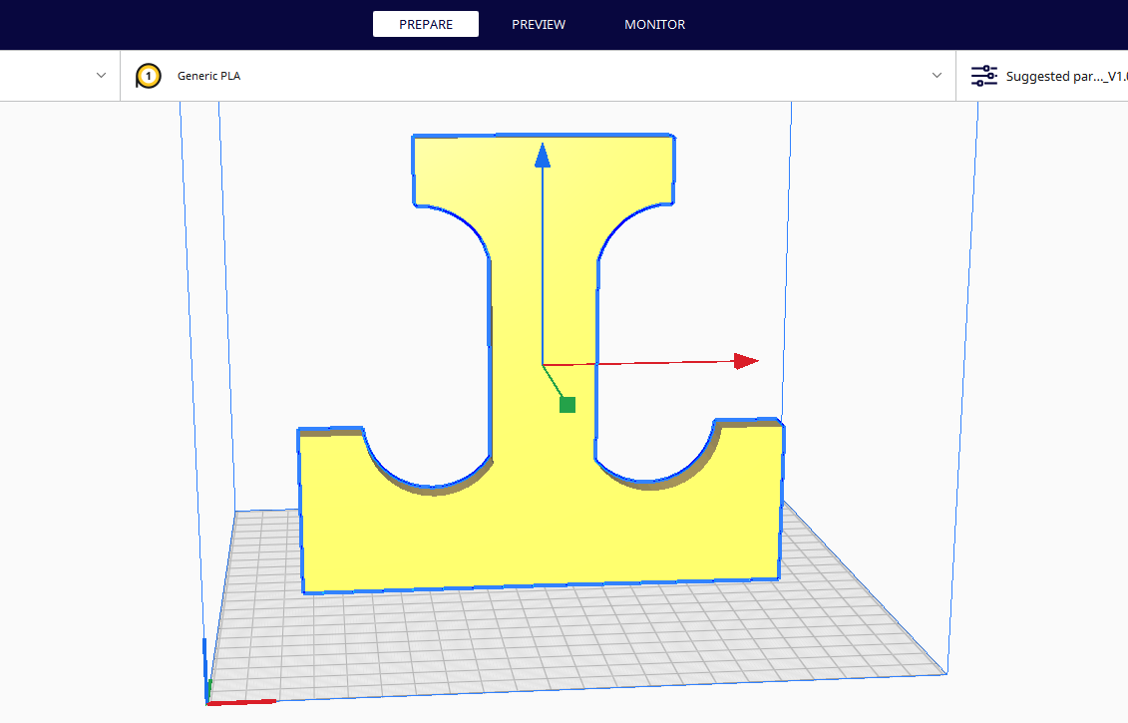Switch to the MONITOR tab

654,24
